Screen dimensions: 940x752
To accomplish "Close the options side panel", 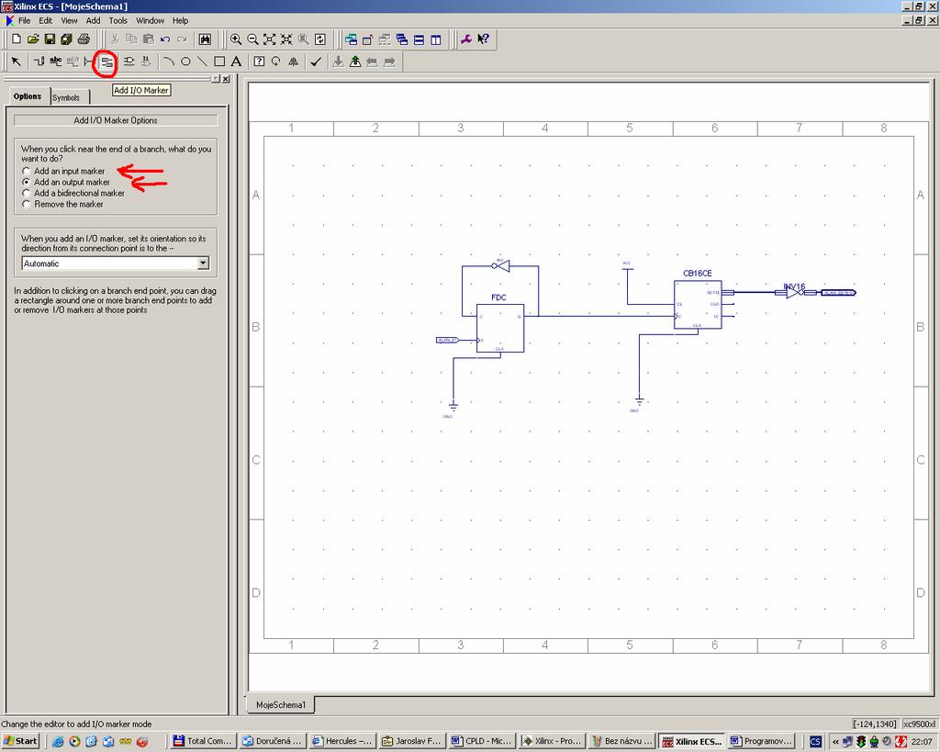I will point(226,79).
